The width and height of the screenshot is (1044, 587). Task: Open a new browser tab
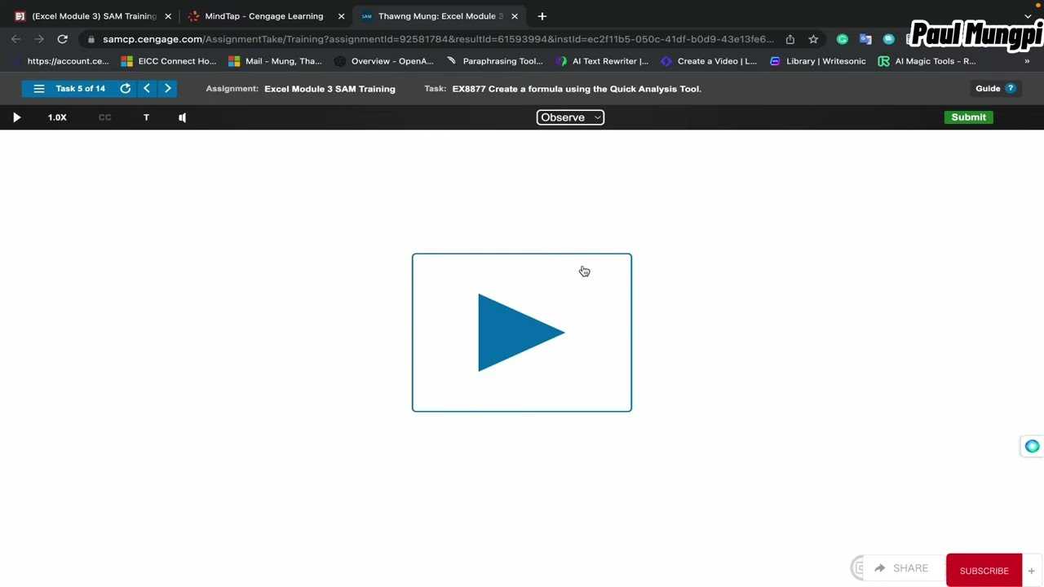[542, 16]
